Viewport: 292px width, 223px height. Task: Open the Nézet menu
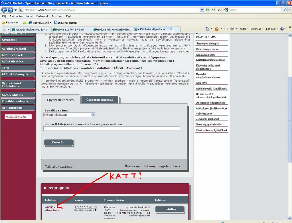(29, 16)
